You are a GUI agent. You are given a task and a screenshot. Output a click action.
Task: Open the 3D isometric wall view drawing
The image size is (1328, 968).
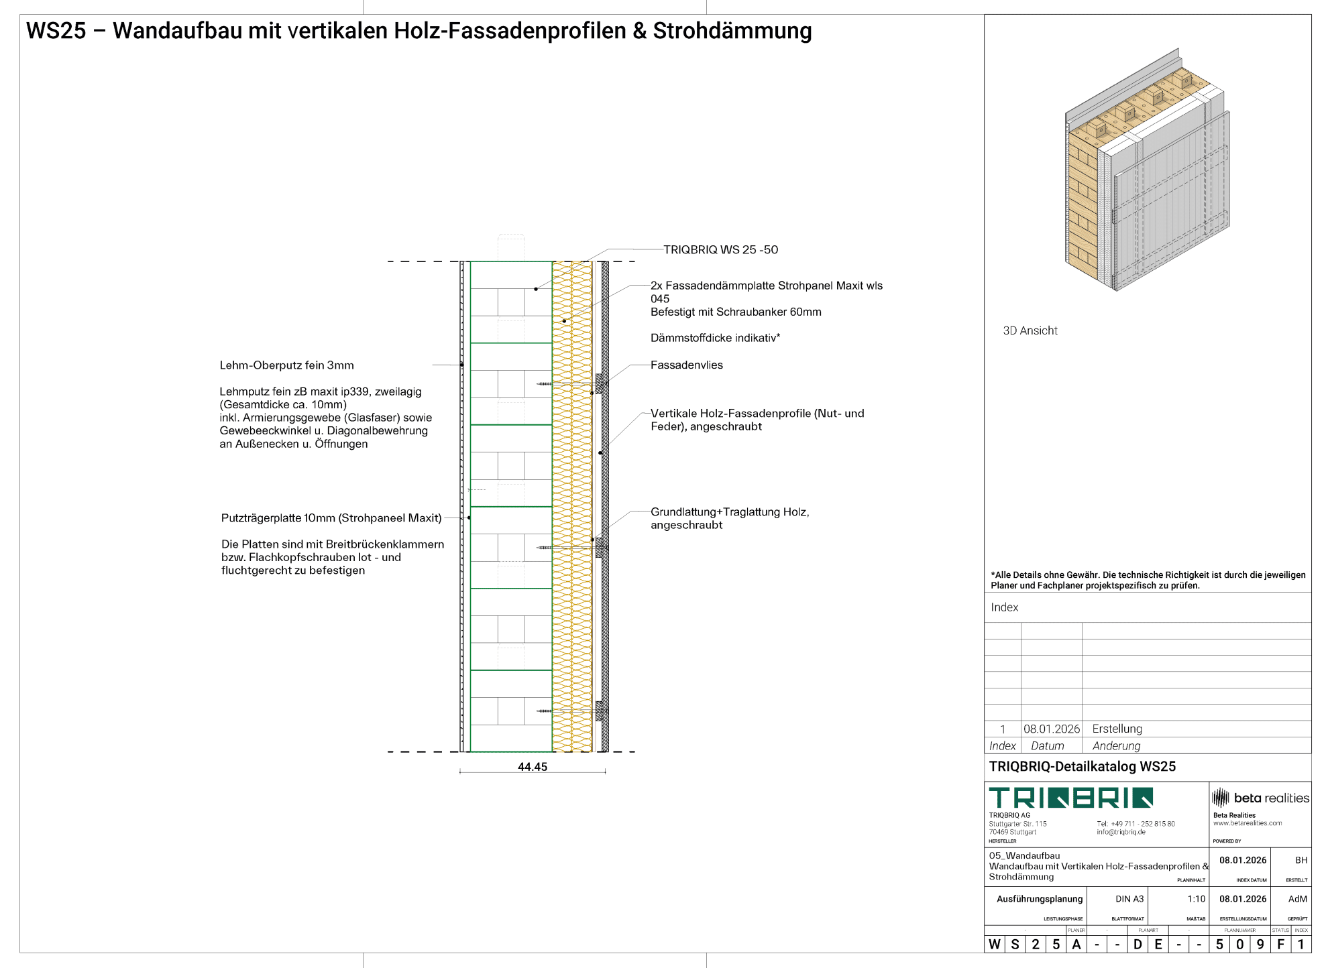[1148, 170]
